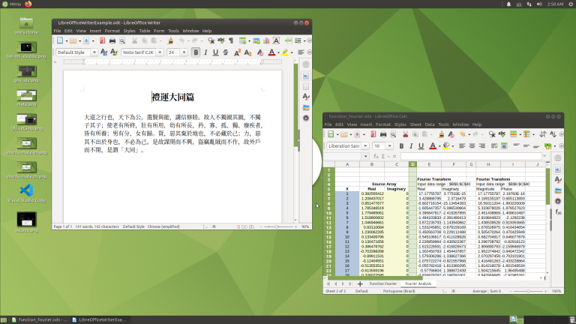Open the Default Style paragraph style dropdown

tap(94, 52)
